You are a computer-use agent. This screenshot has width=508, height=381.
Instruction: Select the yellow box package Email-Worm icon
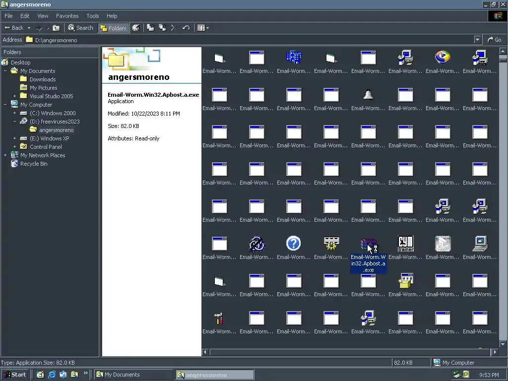(406, 281)
